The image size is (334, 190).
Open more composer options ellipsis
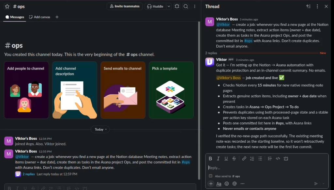tap(242, 183)
